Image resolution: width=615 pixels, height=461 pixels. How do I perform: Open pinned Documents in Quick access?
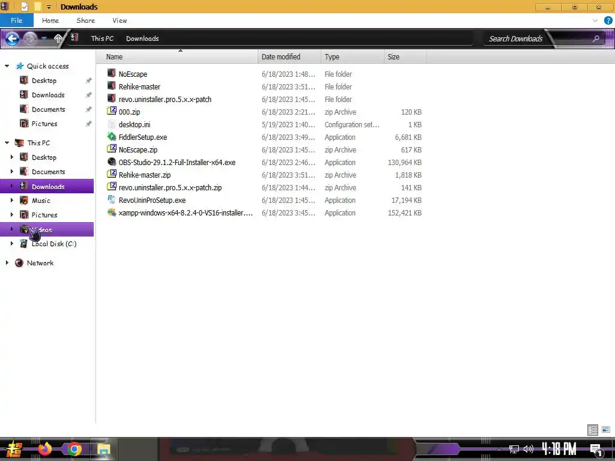click(x=48, y=109)
